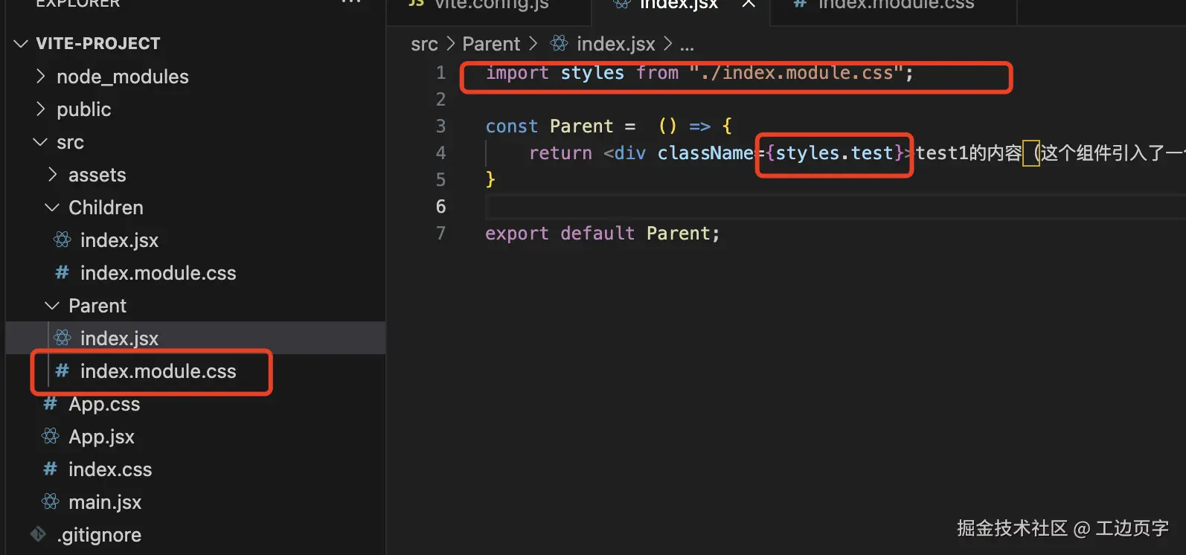Image resolution: width=1186 pixels, height=555 pixels.
Task: Click React icon beside main.jsx
Action: tap(51, 502)
